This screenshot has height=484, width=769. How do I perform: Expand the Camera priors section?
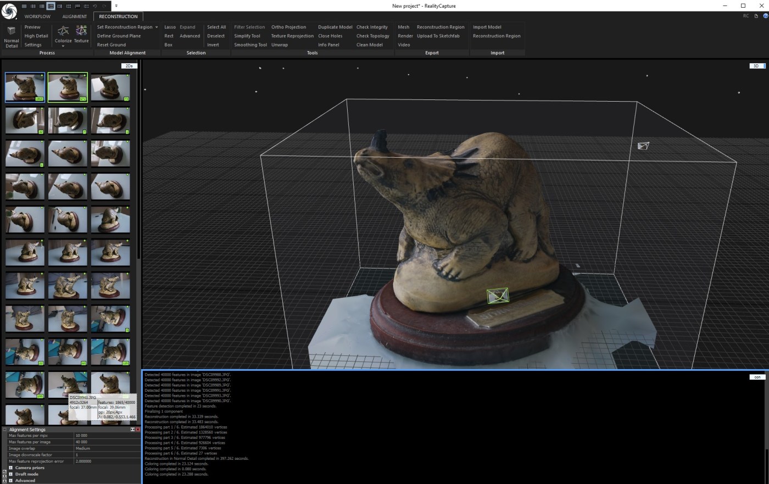pyautogui.click(x=10, y=468)
